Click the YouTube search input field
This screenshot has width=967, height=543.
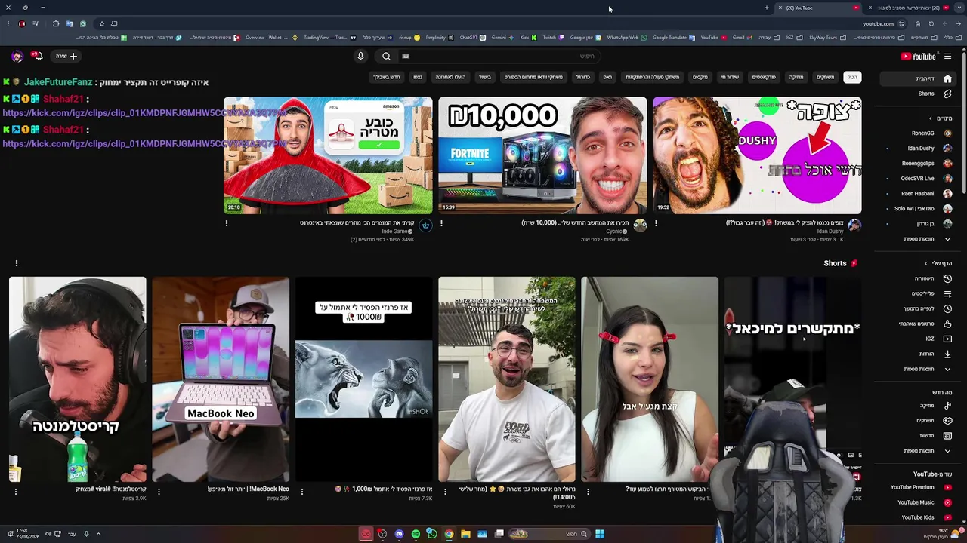click(x=499, y=56)
